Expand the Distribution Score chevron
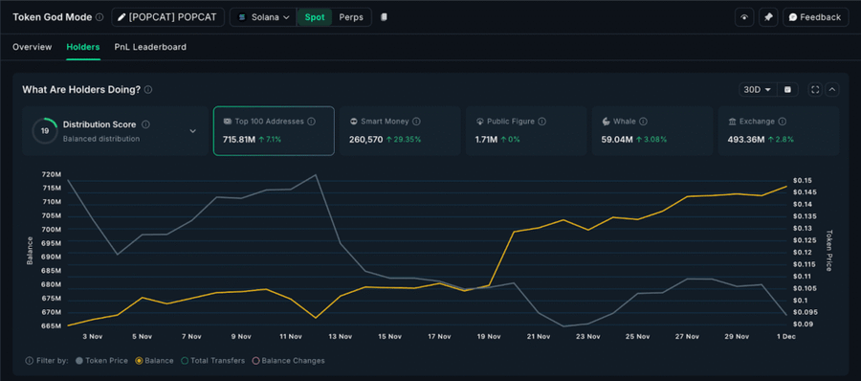Screen dimensions: 861x381 (x=192, y=131)
